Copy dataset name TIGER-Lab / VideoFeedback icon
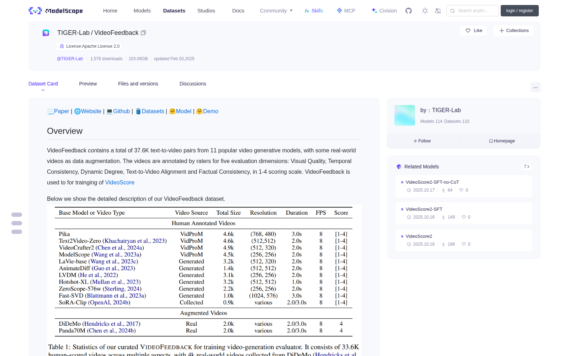The image size is (569, 356). [143, 33]
